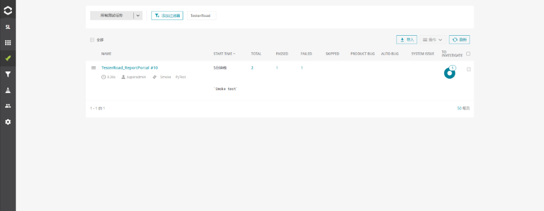The image size is (544, 211).
Task: Click the 添加过滤器 add filter button
Action: click(x=167, y=16)
